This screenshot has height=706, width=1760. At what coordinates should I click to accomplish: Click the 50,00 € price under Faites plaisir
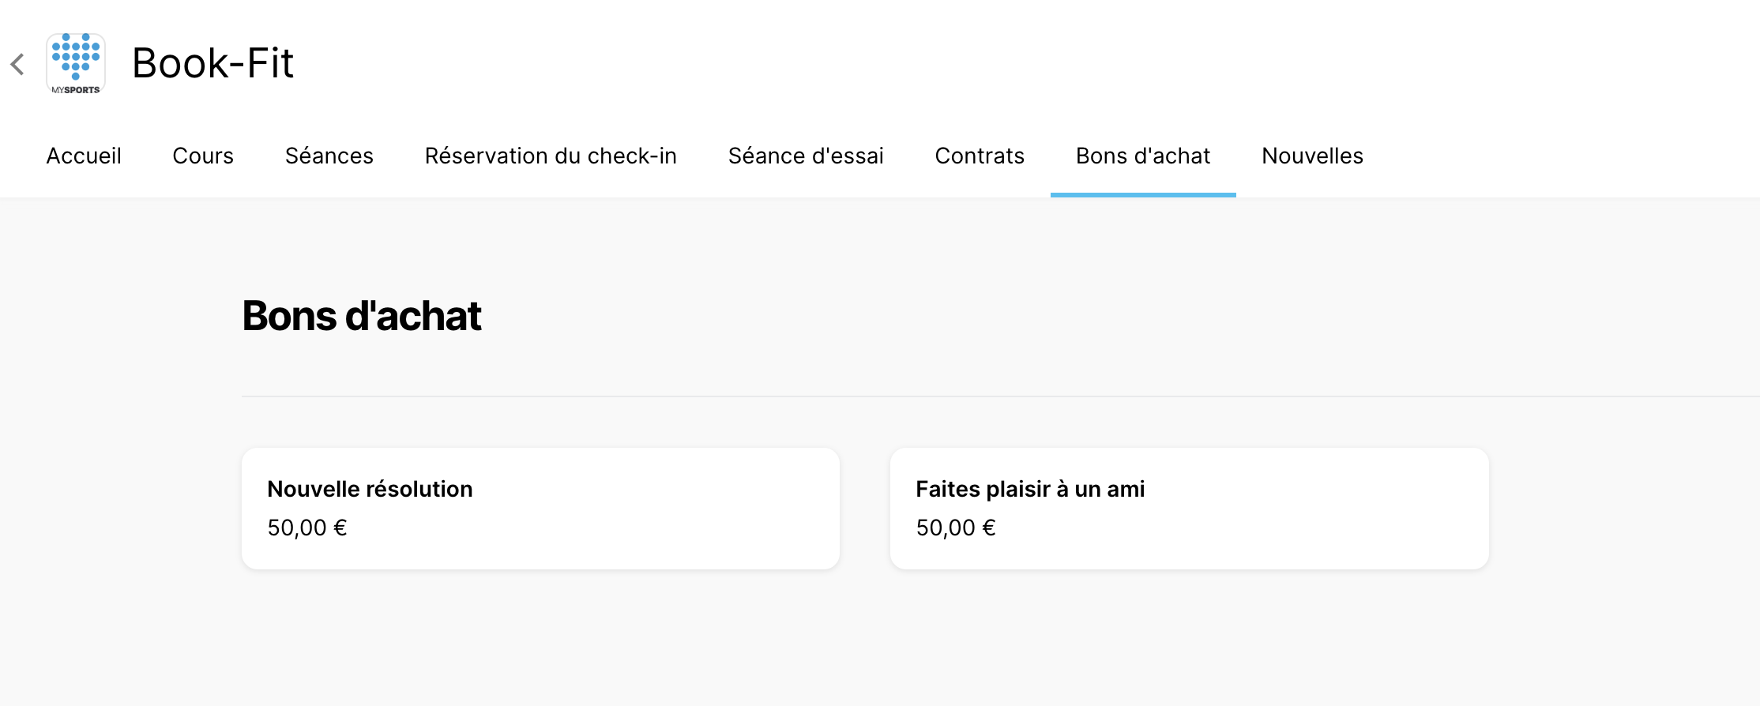(956, 528)
